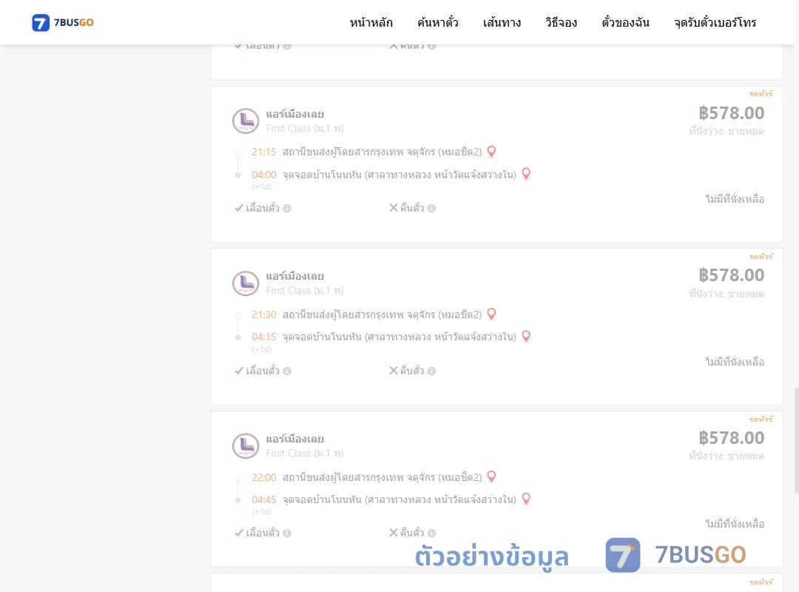Click info icon beside คืนตั๋ว on 22:00 card
Screen dimensions: 799x592
pyautogui.click(x=431, y=533)
